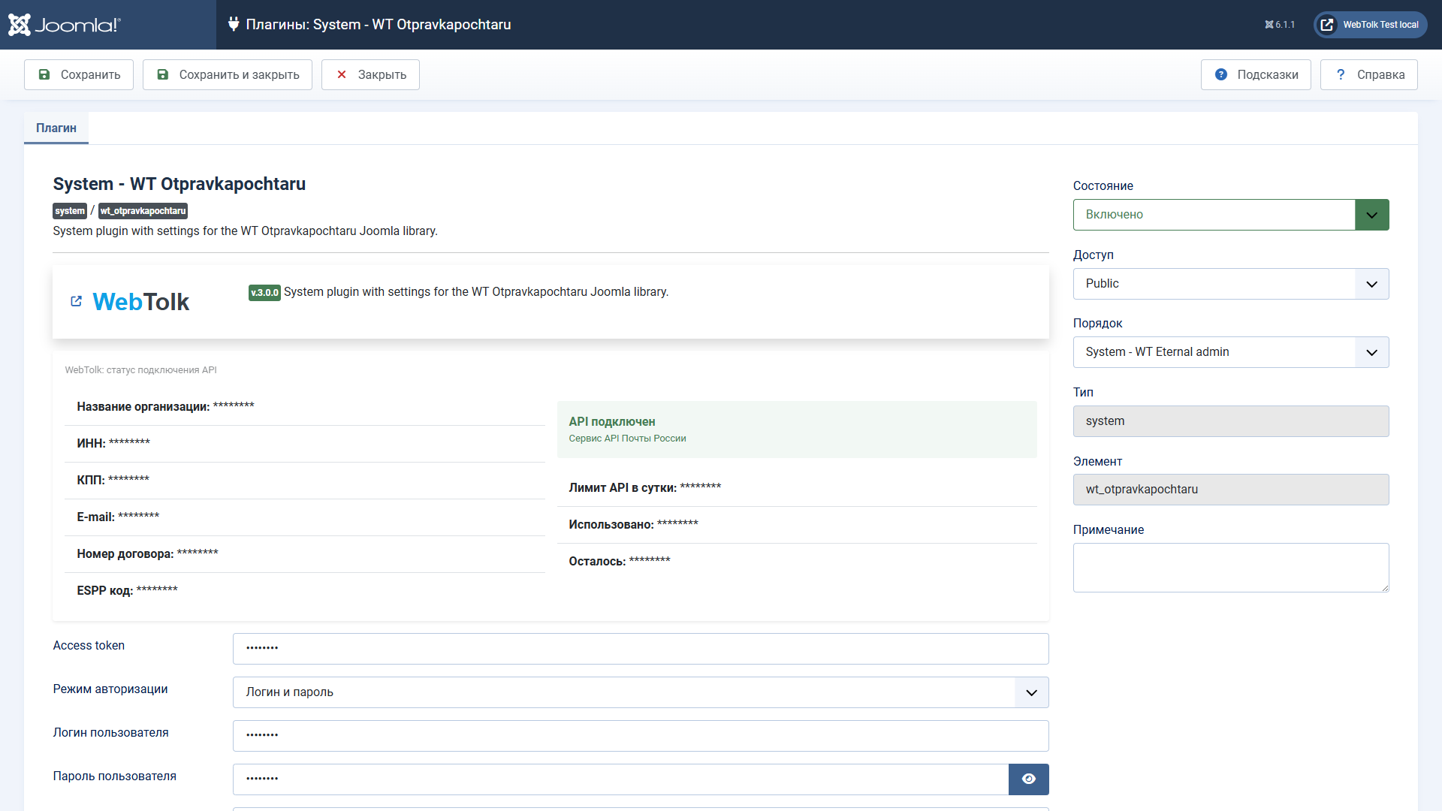This screenshot has width=1442, height=811.
Task: Open the Состояние dropdown
Action: 1231,215
